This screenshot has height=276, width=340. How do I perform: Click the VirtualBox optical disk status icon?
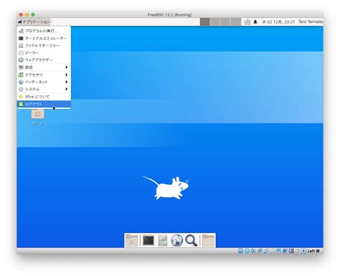(x=247, y=251)
